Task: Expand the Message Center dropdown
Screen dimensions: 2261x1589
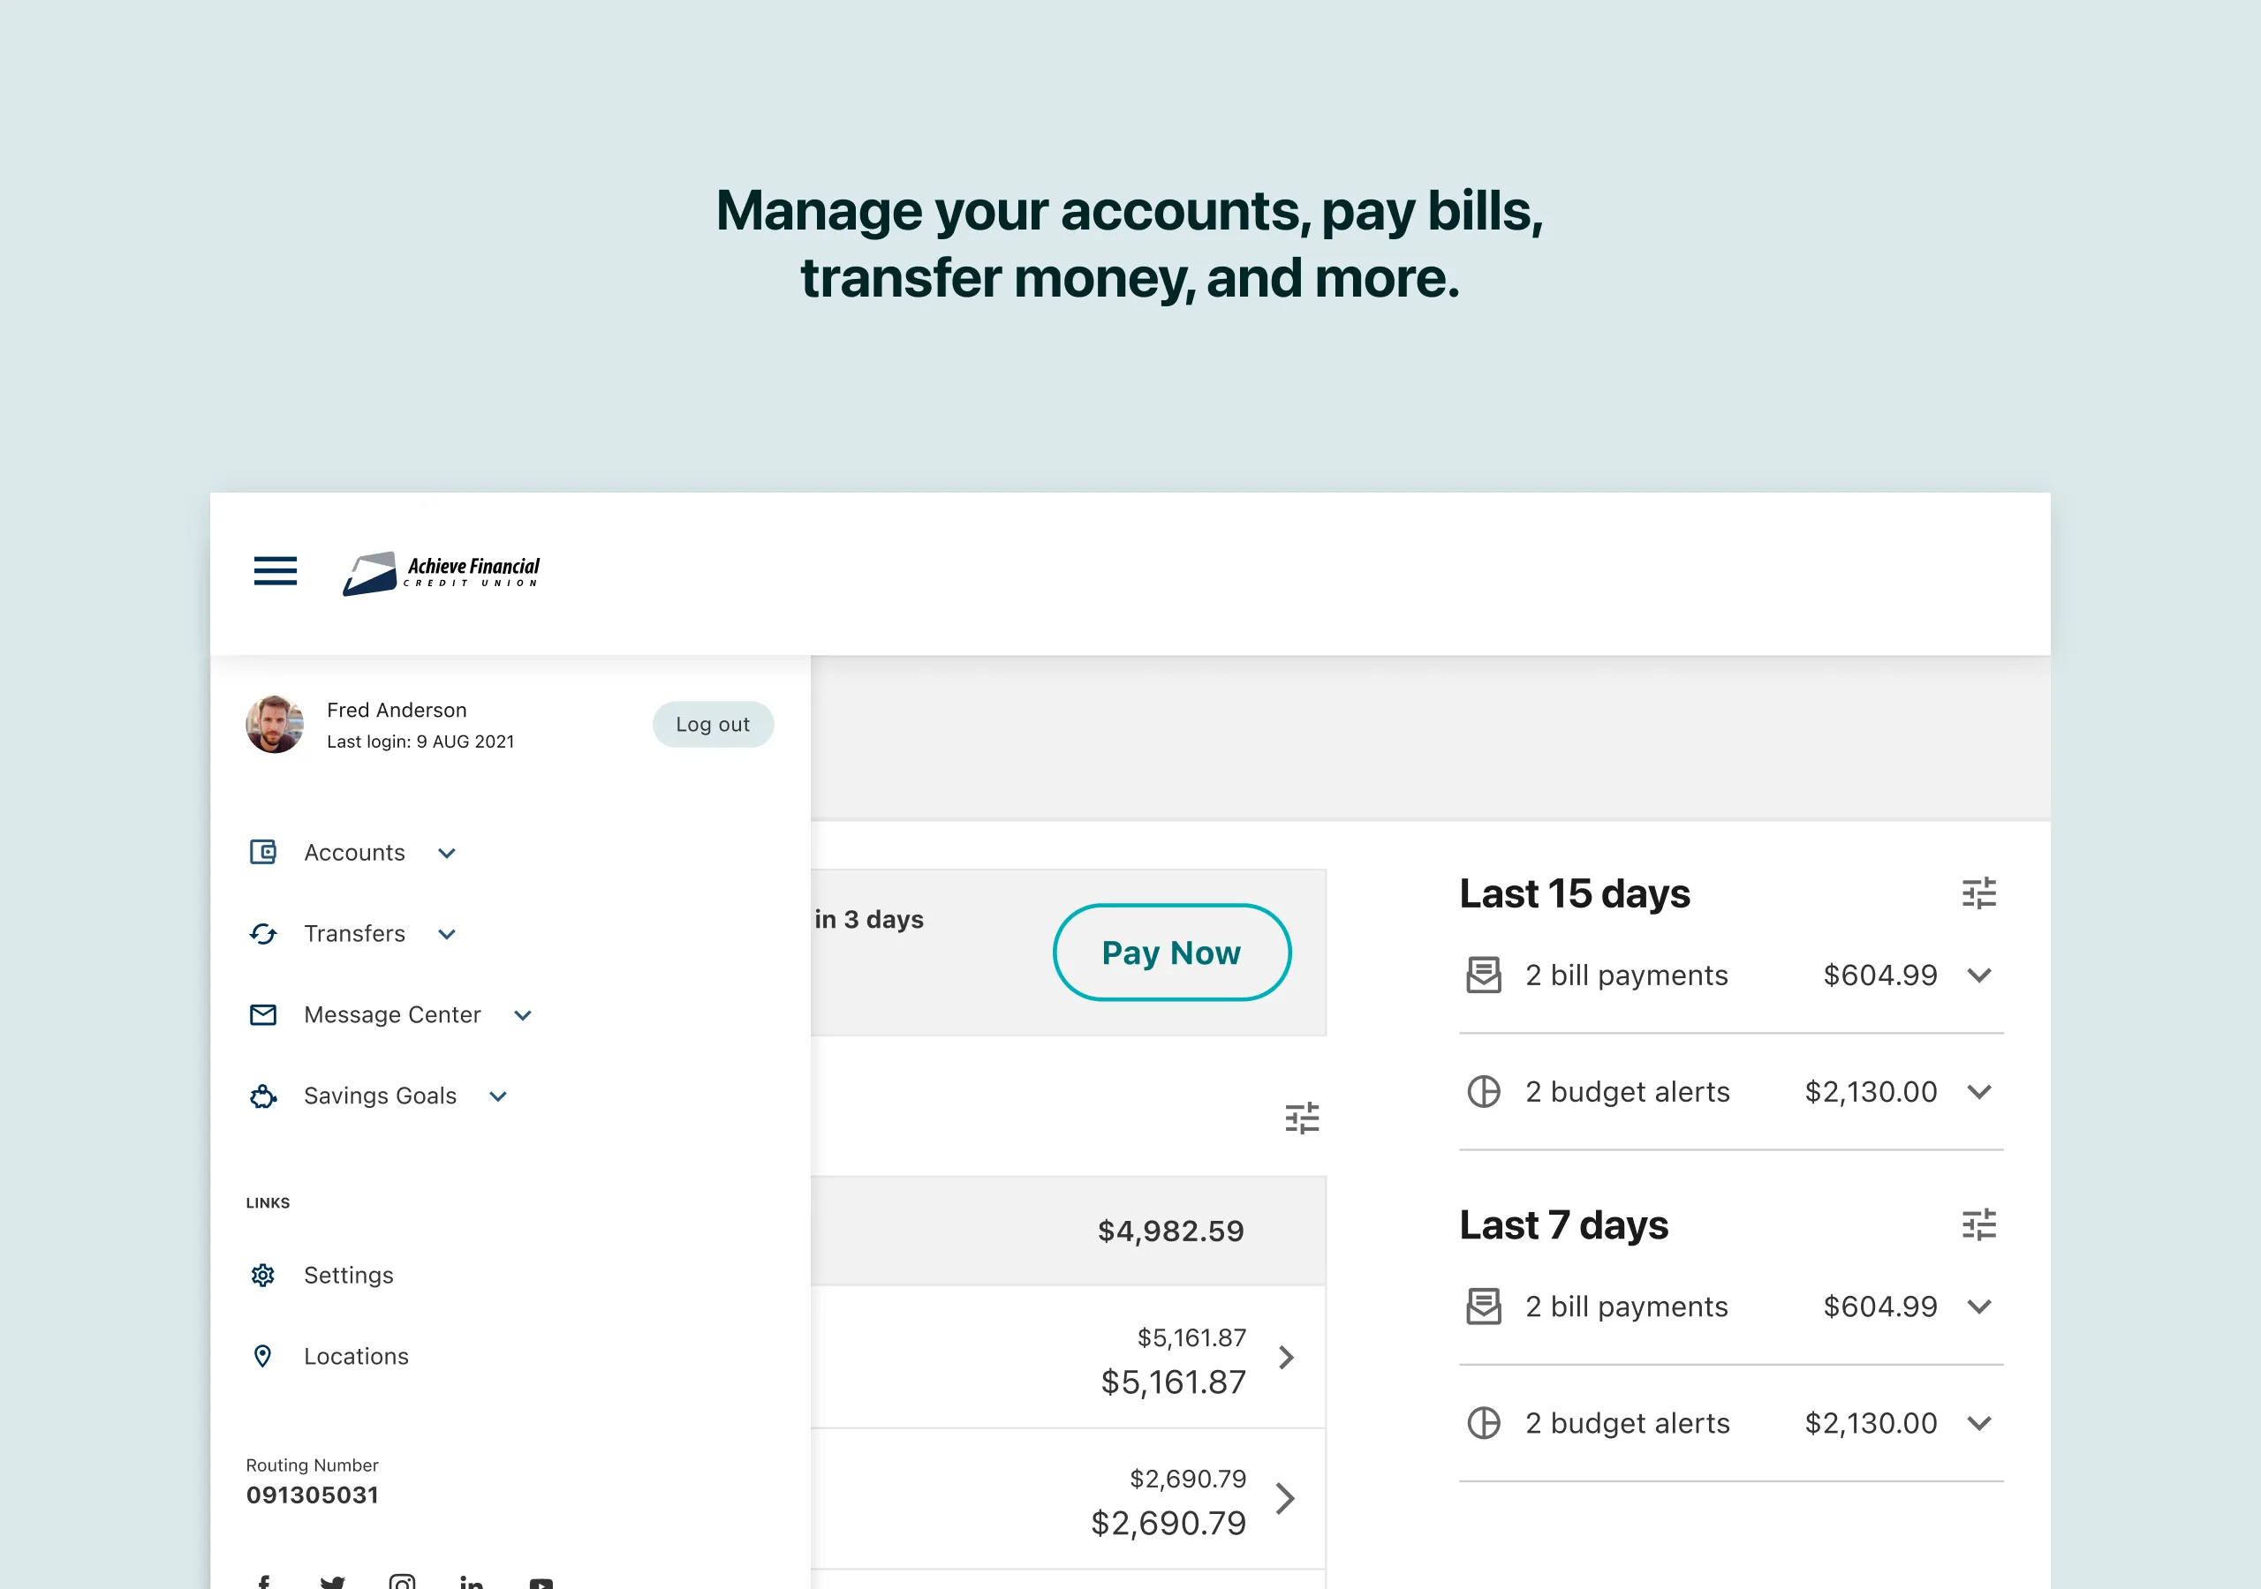Action: coord(525,1014)
